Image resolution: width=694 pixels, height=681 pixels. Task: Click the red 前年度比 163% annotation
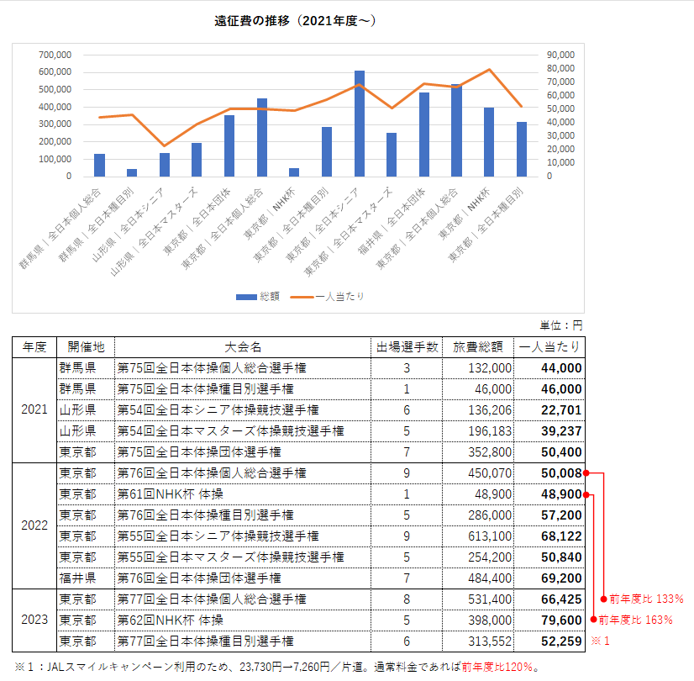(634, 620)
